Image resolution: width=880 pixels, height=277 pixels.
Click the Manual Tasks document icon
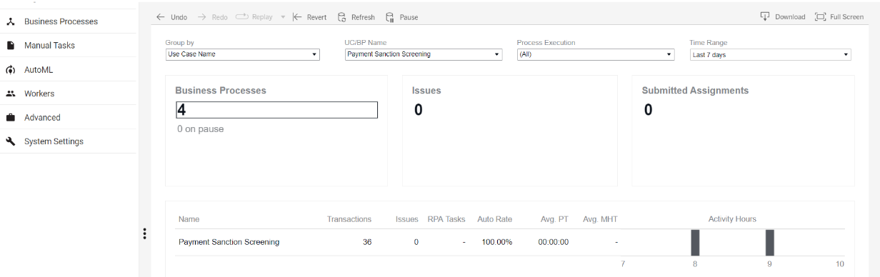pos(11,45)
